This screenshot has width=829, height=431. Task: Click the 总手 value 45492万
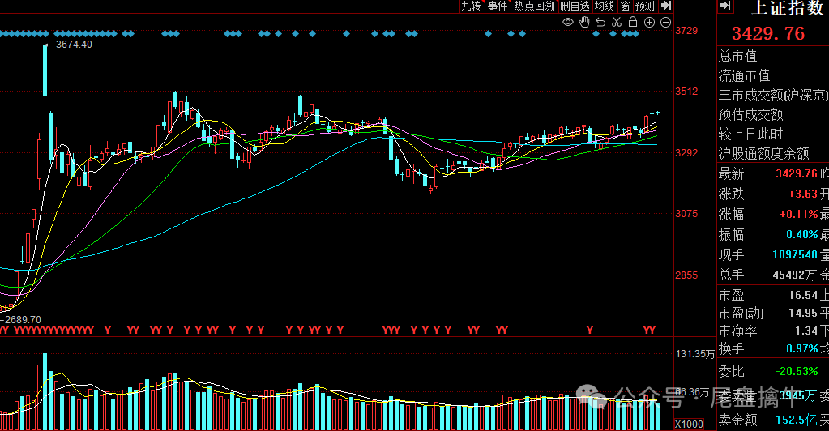(795, 275)
